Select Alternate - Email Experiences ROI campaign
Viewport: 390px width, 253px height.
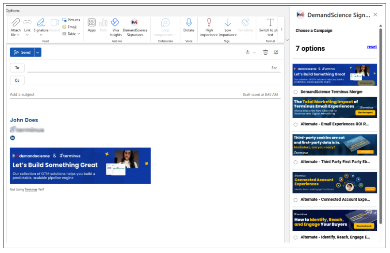[295, 125]
